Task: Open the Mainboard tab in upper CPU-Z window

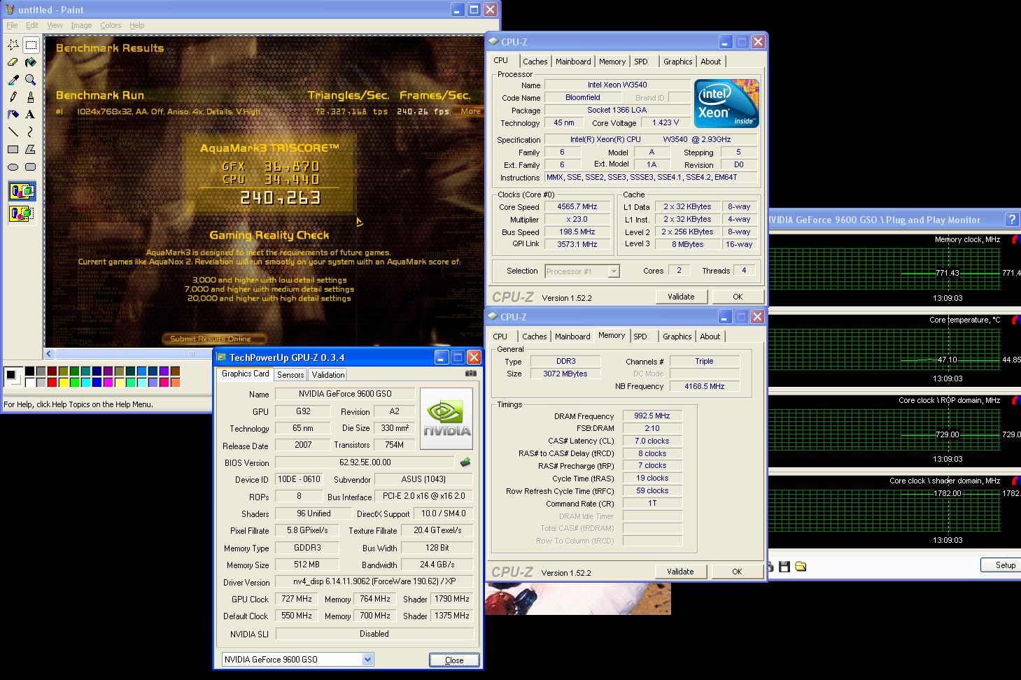Action: (573, 62)
